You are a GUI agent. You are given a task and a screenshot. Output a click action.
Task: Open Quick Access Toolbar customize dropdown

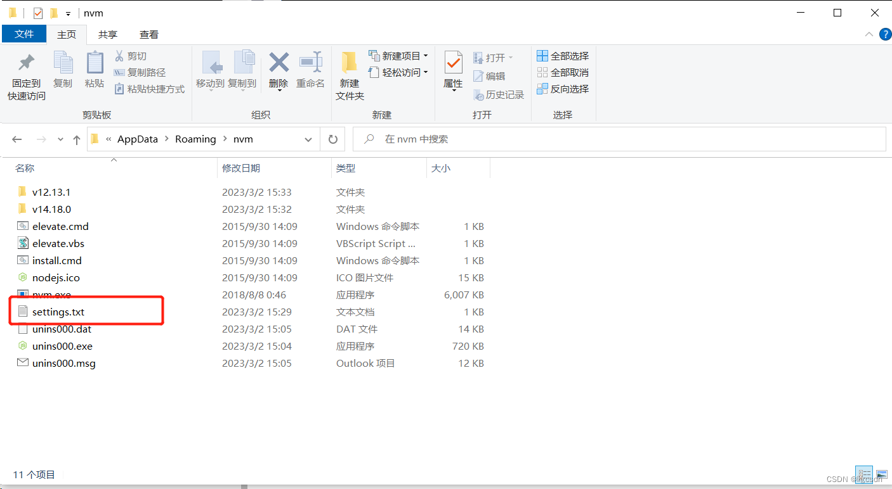68,13
